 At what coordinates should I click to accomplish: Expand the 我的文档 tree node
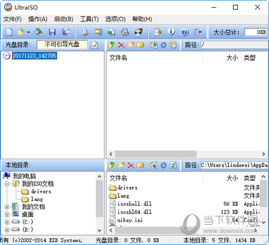coord(7,207)
